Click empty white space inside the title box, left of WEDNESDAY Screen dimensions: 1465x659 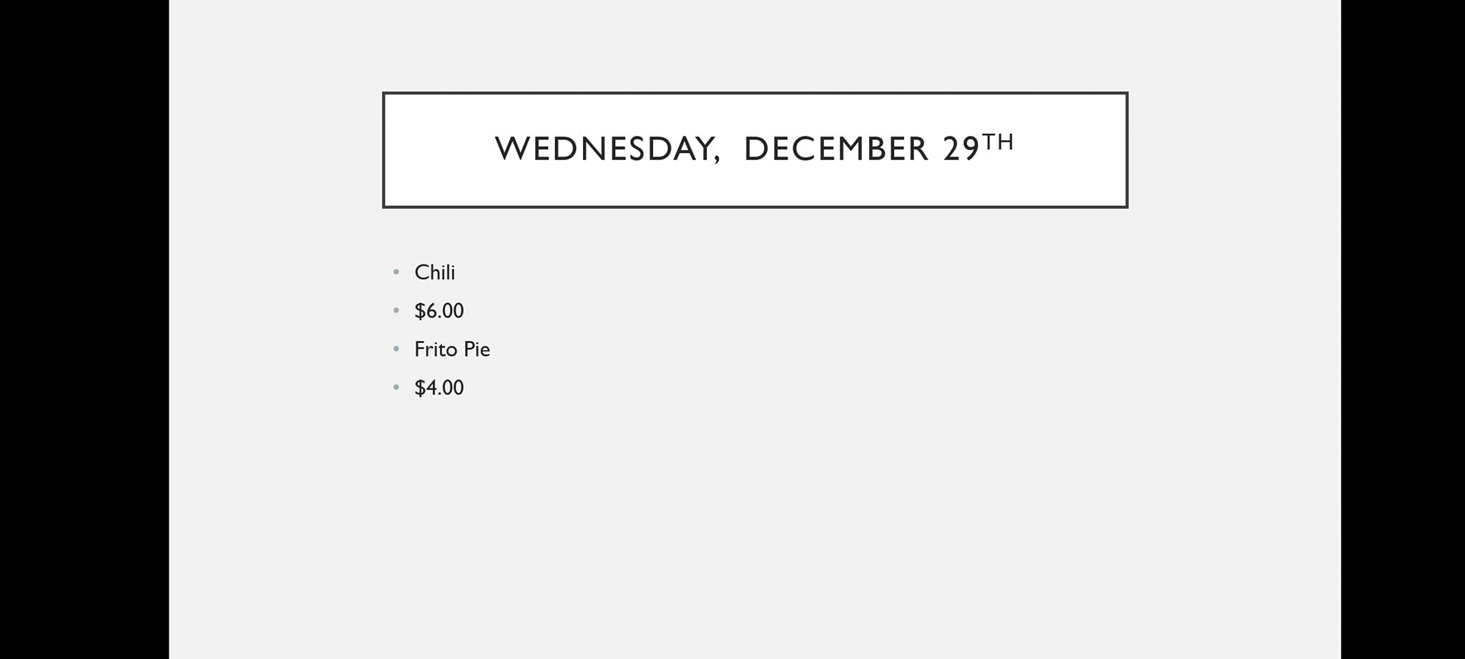pos(436,150)
